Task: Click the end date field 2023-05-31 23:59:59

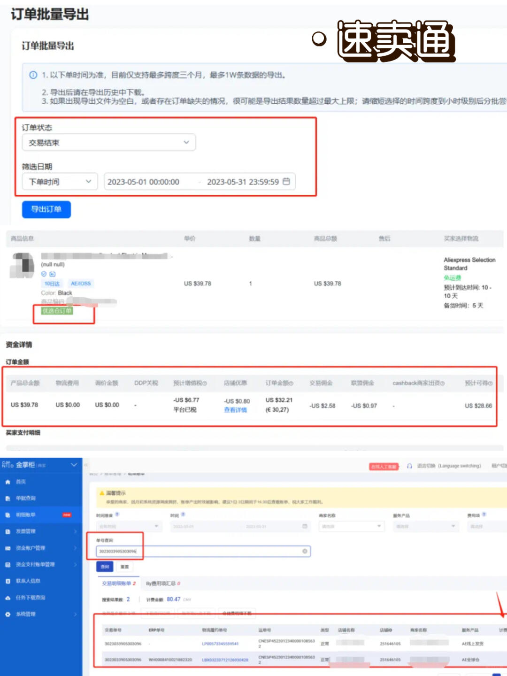Action: pos(243,182)
